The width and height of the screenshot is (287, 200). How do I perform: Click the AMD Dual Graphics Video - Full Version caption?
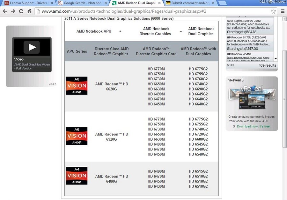[x=32, y=66]
